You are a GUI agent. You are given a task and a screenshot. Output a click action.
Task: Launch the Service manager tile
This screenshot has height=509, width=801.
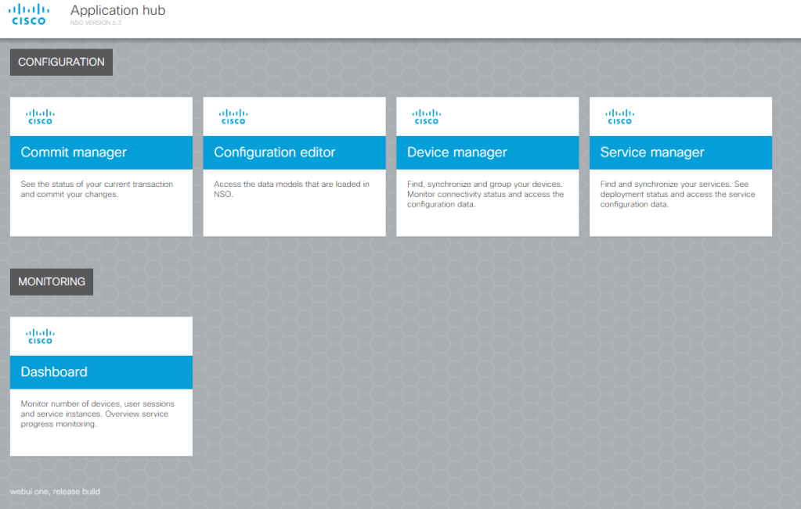tap(652, 152)
